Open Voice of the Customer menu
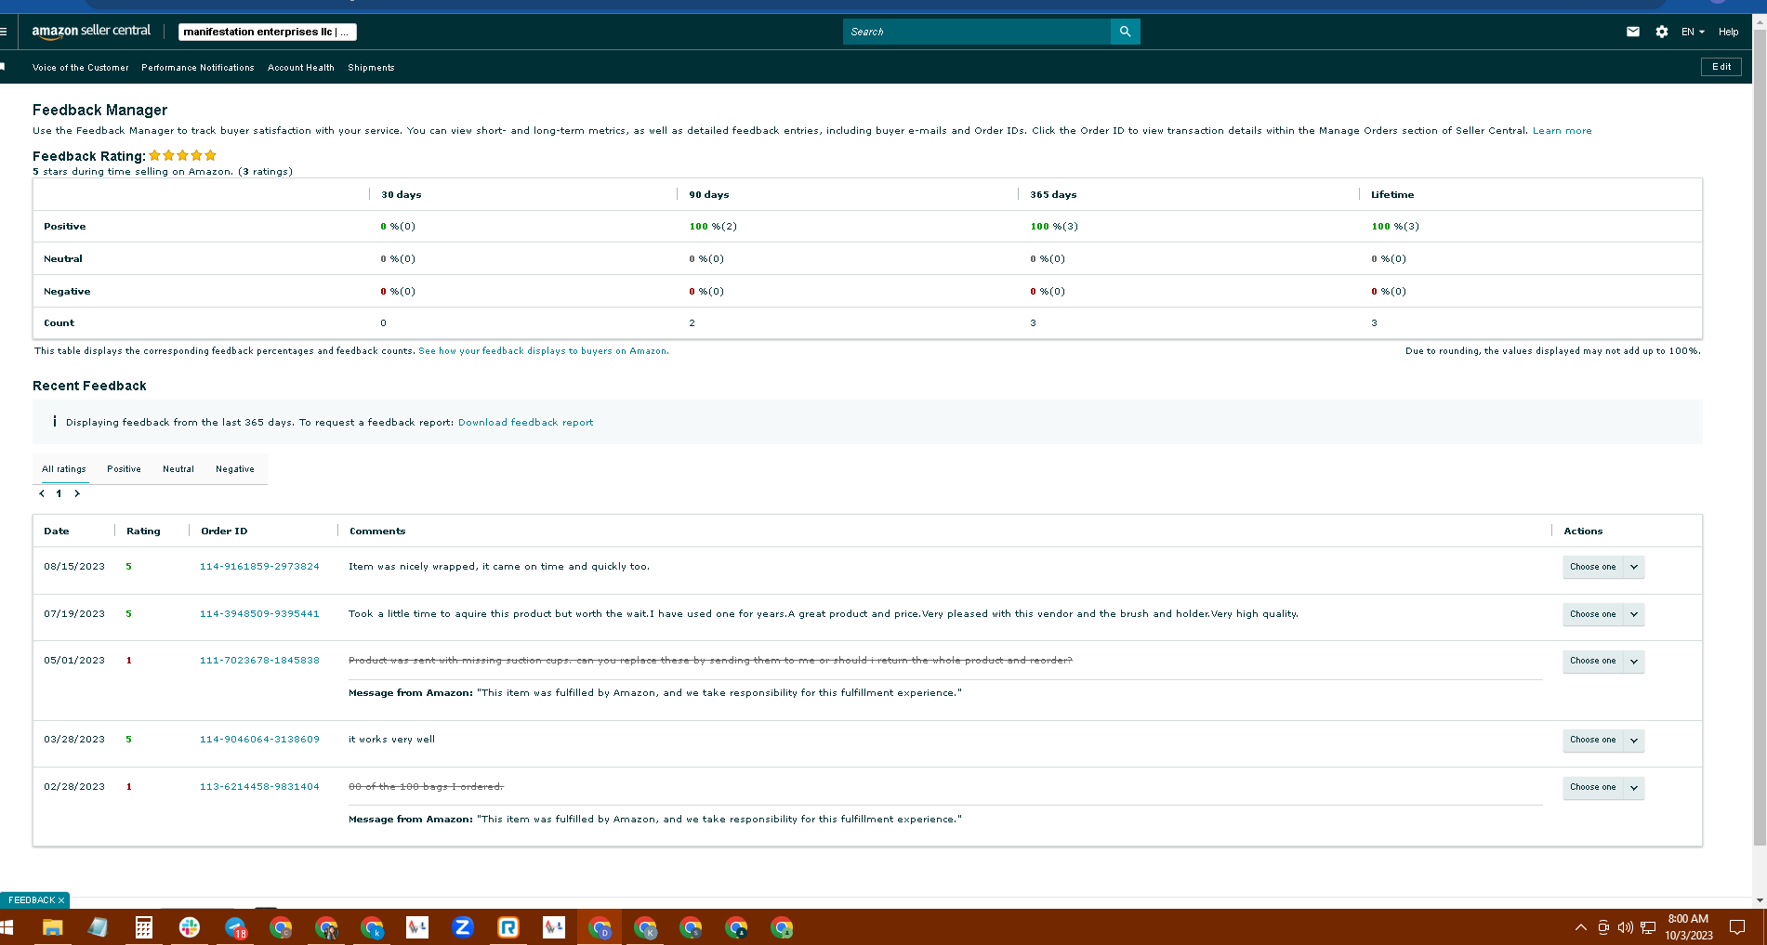The image size is (1767, 945). click(x=81, y=68)
